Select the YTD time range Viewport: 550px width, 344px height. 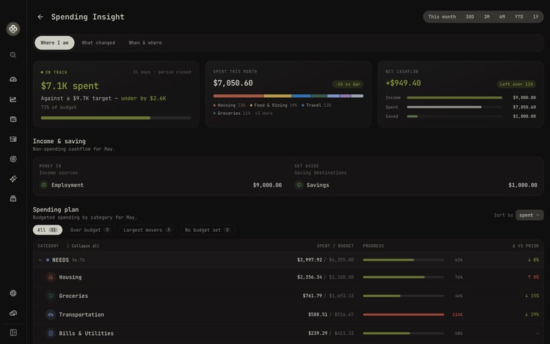(x=519, y=17)
